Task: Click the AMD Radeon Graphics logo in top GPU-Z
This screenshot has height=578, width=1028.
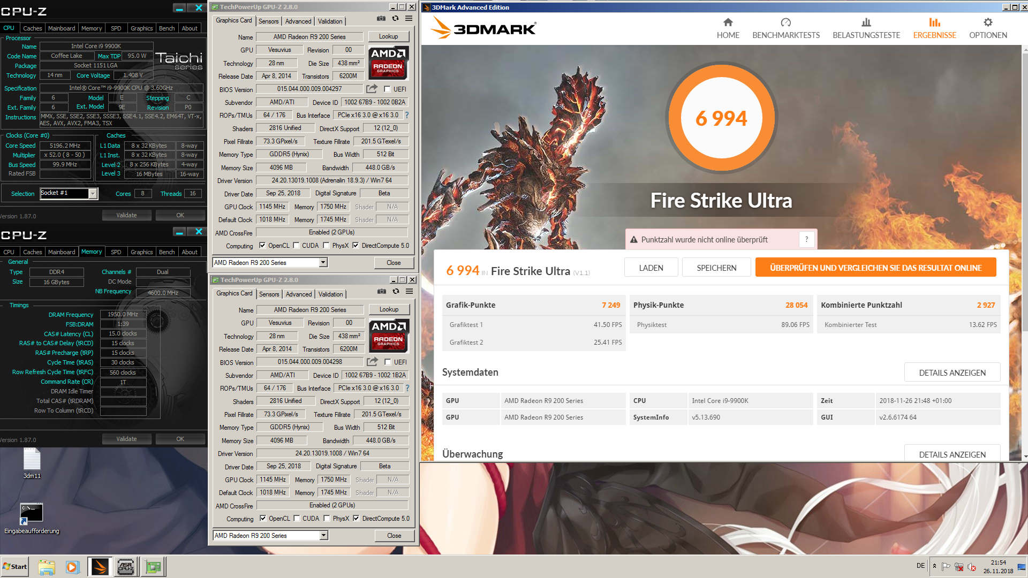Action: (388, 62)
